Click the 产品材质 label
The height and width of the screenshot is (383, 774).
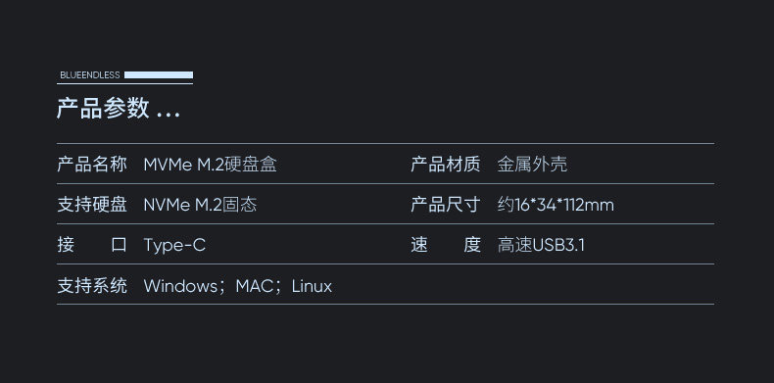445,164
